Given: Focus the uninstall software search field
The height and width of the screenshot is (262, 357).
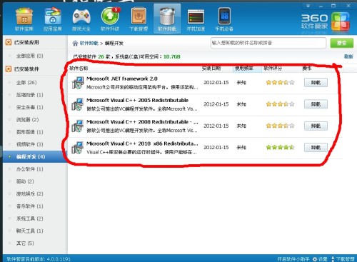Looking at the screenshot, I should [x=268, y=43].
